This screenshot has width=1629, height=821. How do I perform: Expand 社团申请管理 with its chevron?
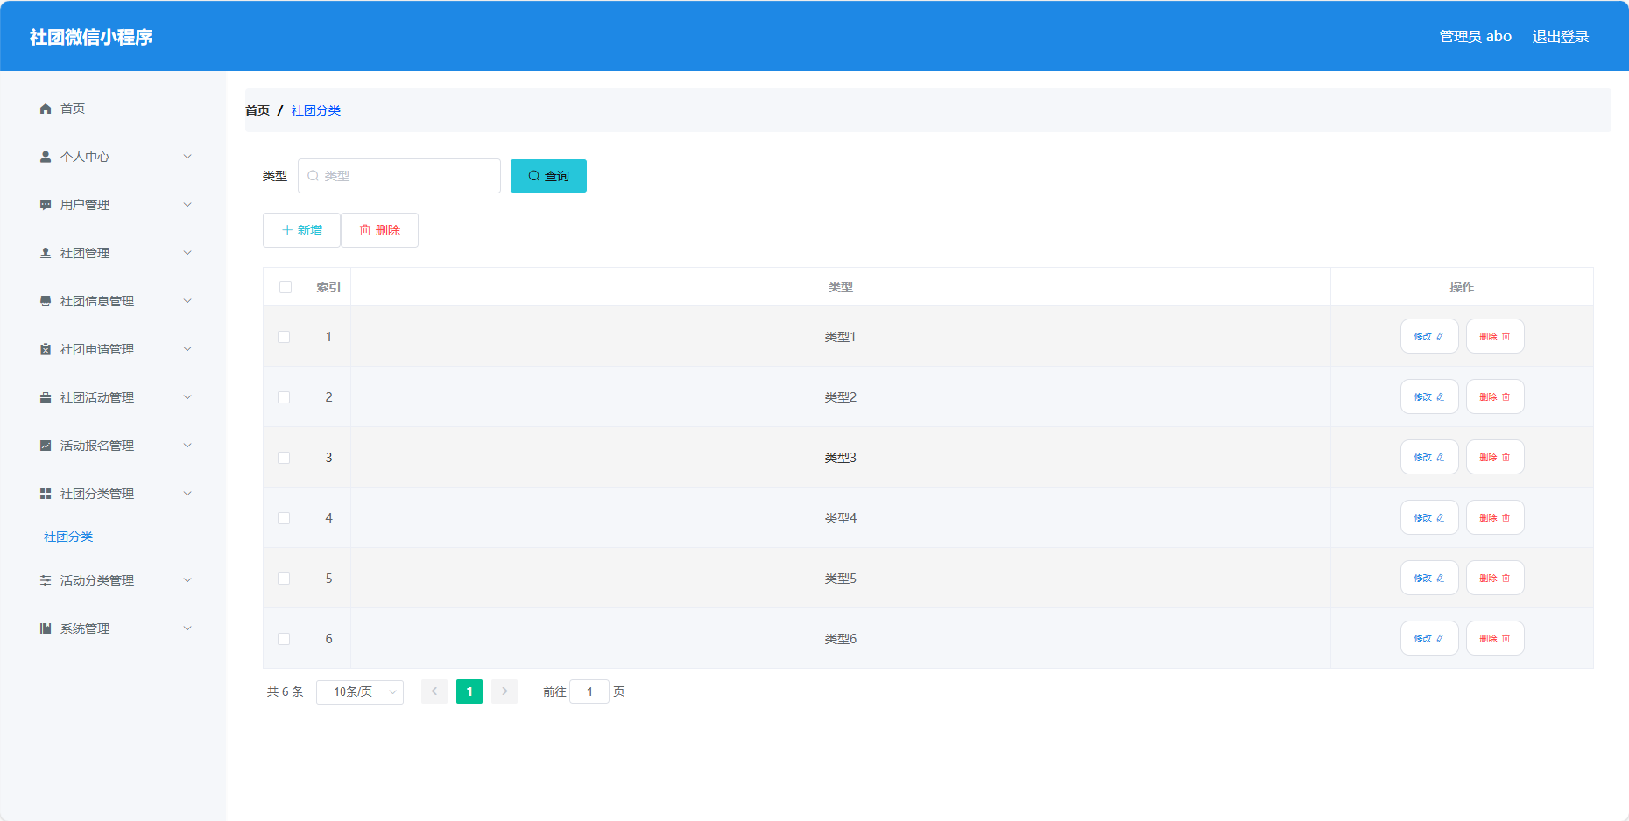(x=187, y=349)
